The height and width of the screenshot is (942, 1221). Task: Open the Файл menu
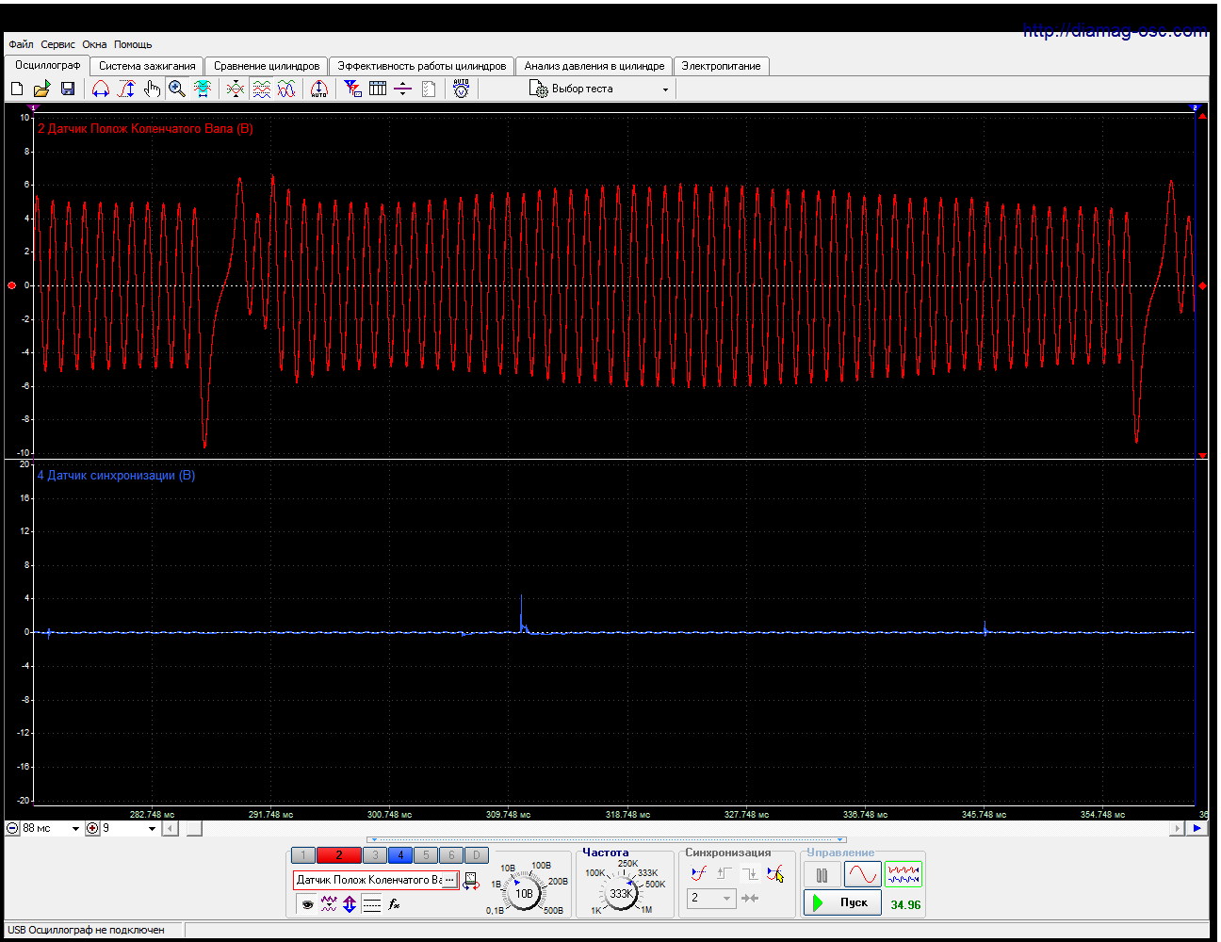21,44
